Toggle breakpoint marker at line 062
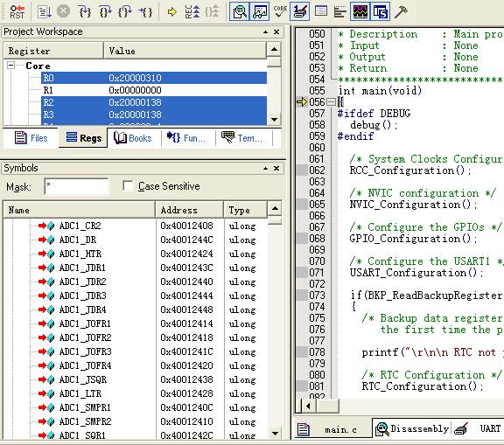504x445 pixels. (x=302, y=170)
